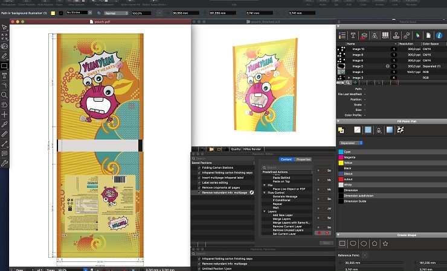
Task: Choose the transform tool in left toolbar
Action: pos(4,37)
